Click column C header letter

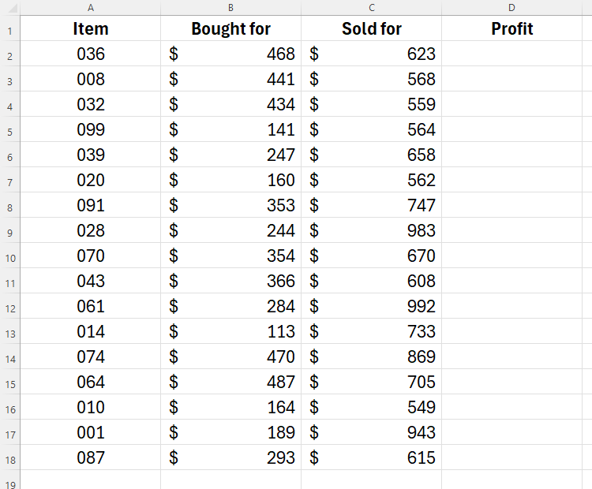371,8
